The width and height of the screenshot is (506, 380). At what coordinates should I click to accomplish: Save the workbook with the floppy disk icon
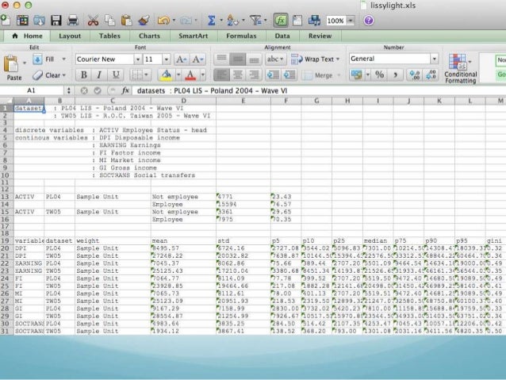56,21
